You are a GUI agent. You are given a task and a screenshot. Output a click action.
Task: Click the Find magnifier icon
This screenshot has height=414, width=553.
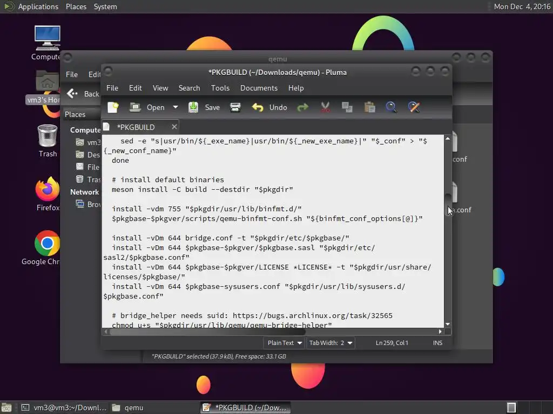(391, 107)
